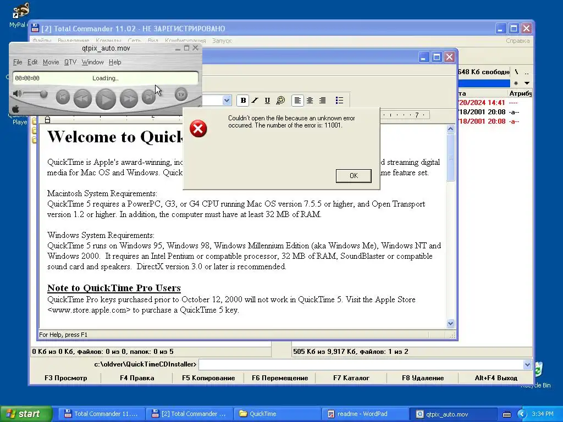563x422 pixels.
Task: Open Запуск menu in Total Commander
Action: (222, 41)
